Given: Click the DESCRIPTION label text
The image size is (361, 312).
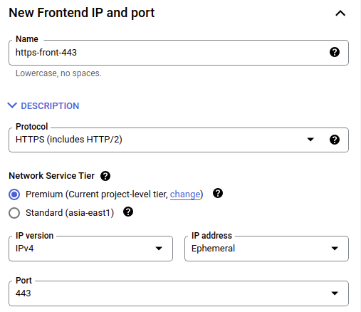Looking at the screenshot, I should click(50, 106).
